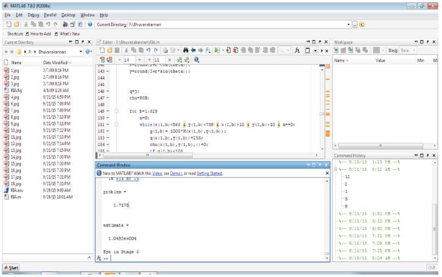Click the Workspace horizontal scrollbar
This screenshot has height=277, width=442.
click(380, 145)
